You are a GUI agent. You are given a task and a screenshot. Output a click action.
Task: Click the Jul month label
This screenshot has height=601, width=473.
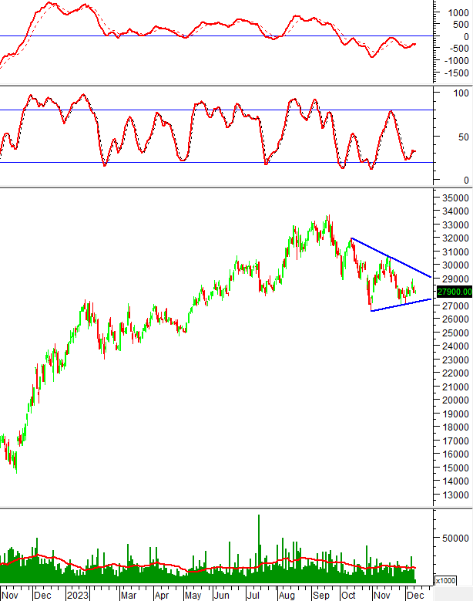click(253, 596)
